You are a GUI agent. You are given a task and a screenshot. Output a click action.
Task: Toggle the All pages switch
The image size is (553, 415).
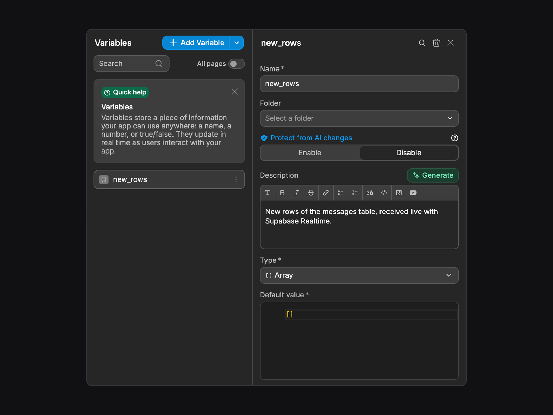point(237,64)
